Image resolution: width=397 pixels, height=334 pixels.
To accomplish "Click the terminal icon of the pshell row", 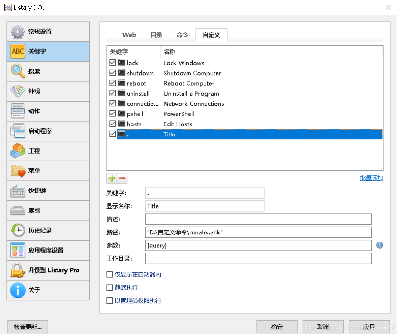I will (121, 114).
